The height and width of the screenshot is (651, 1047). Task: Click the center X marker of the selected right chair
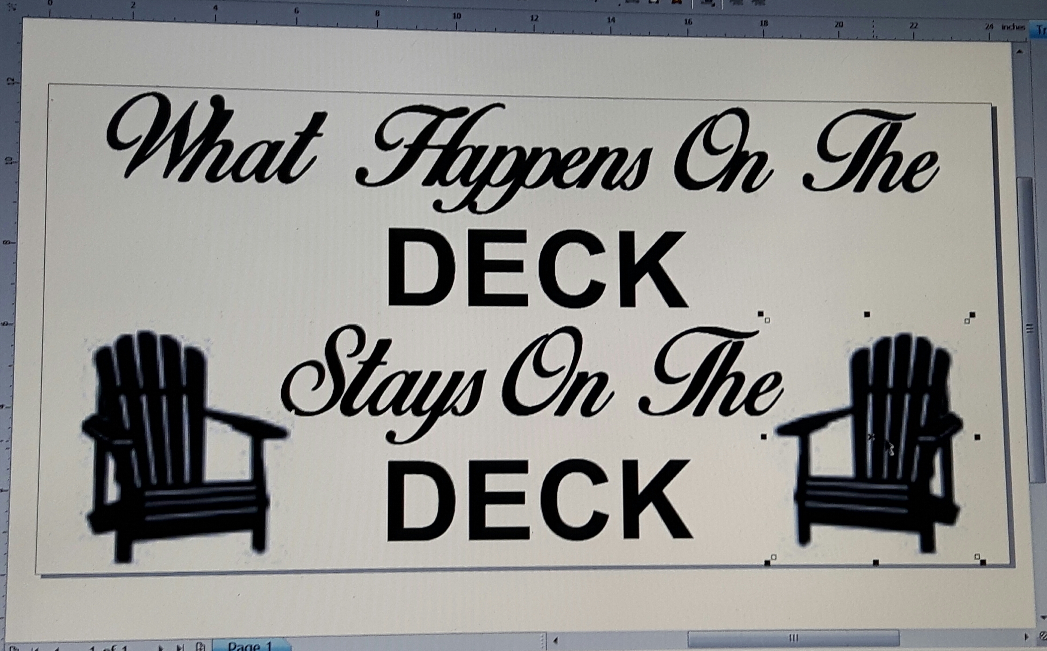tap(871, 438)
